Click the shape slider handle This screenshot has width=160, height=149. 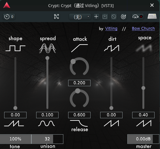[15, 108]
